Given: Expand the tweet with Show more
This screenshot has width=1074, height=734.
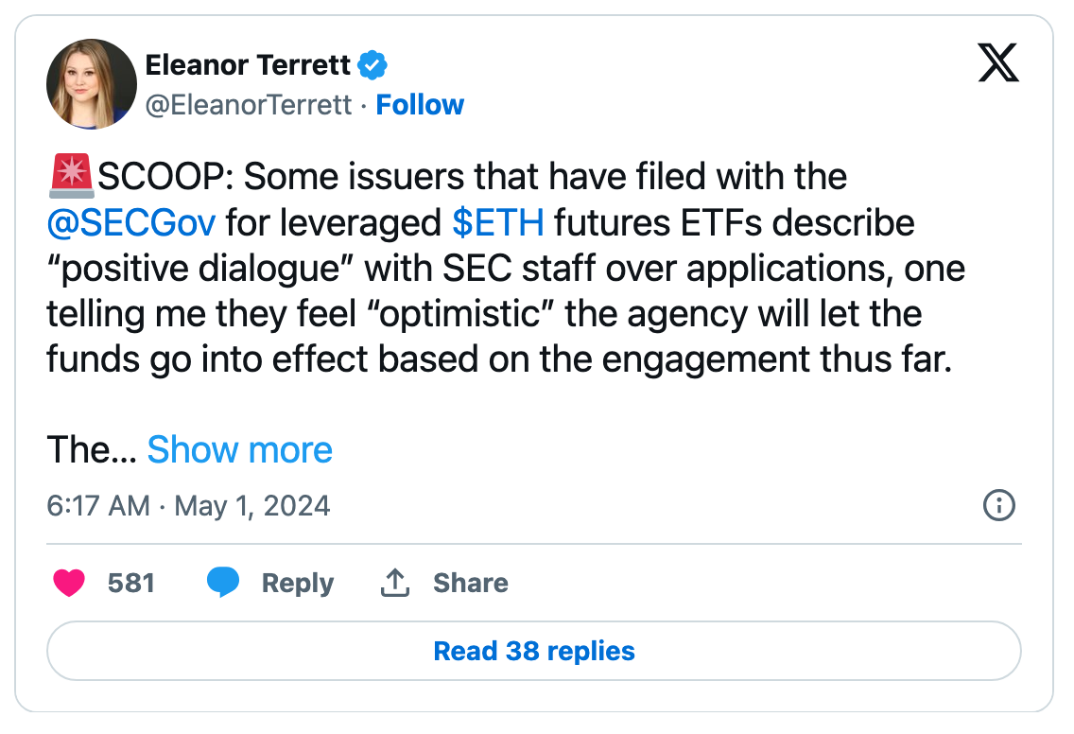Looking at the screenshot, I should point(240,450).
